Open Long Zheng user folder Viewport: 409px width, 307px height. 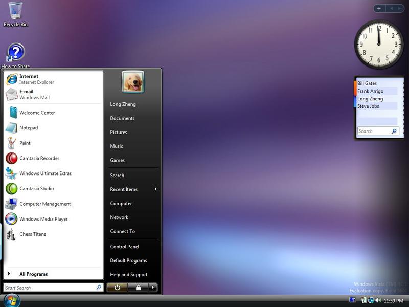pos(123,104)
